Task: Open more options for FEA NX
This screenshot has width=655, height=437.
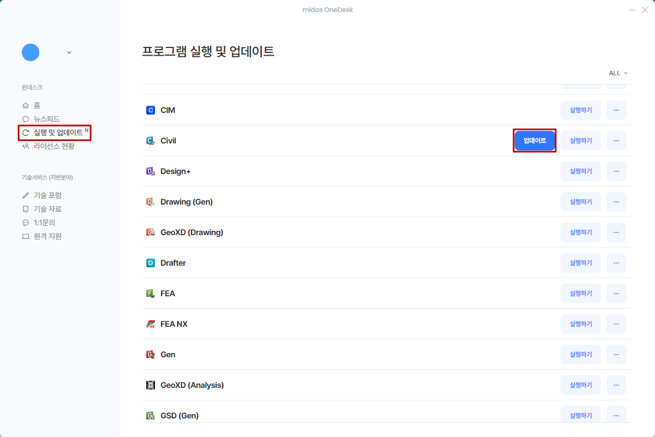Action: [x=616, y=324]
